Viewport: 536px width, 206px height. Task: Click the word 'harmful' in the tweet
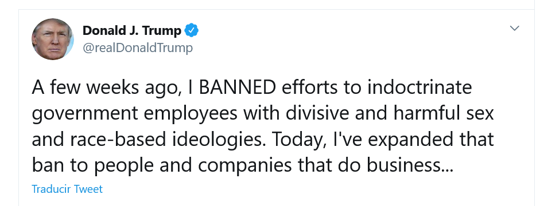[x=432, y=113]
